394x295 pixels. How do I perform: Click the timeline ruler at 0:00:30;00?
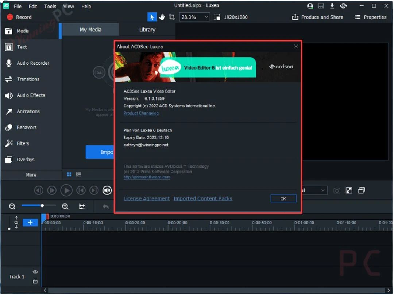[178, 223]
